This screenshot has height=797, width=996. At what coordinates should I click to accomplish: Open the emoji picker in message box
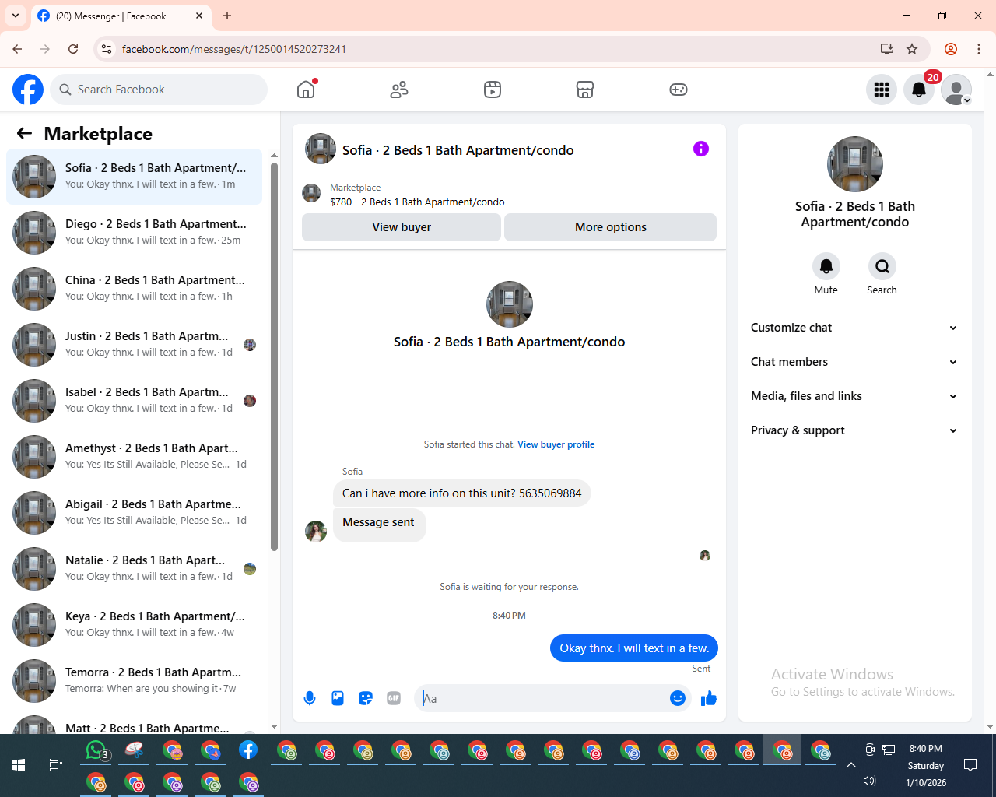[678, 698]
